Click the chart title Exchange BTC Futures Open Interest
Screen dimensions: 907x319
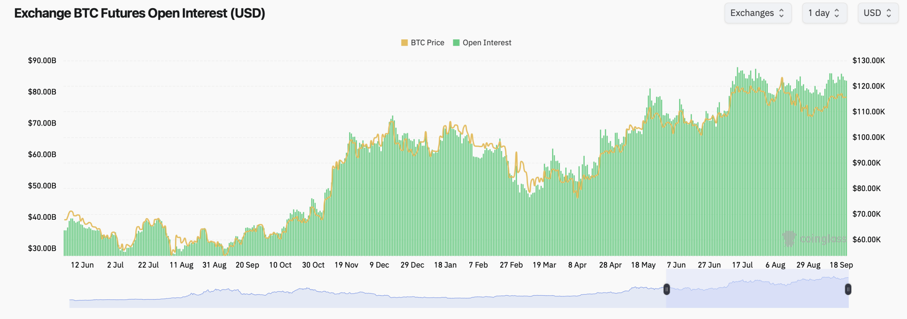(x=139, y=13)
